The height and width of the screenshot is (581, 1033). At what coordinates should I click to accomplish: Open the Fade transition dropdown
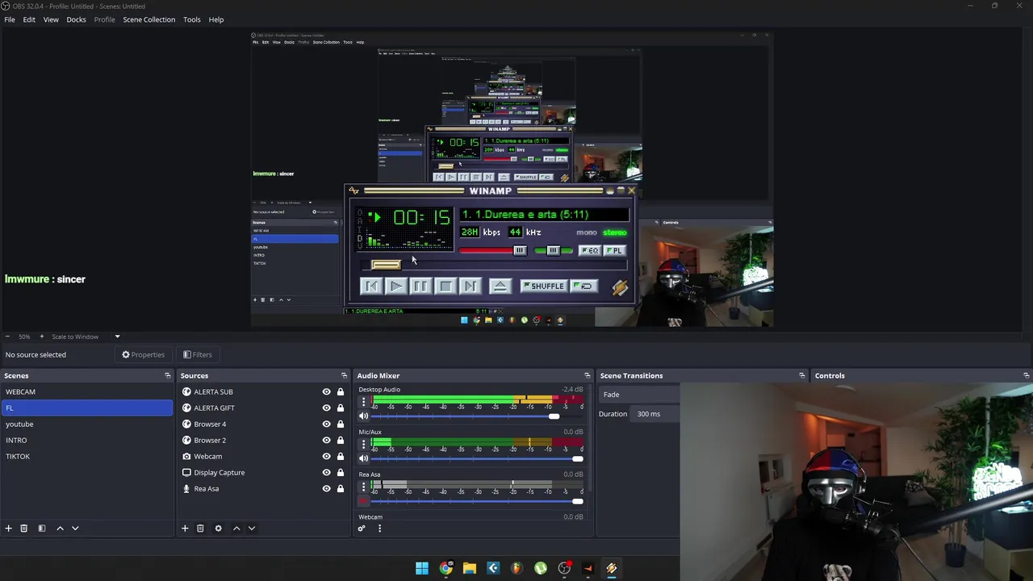click(x=639, y=395)
